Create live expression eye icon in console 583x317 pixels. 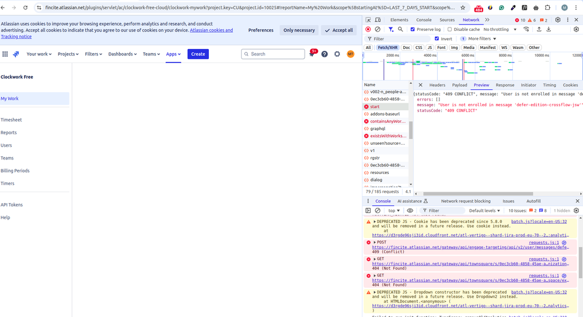[410, 211]
